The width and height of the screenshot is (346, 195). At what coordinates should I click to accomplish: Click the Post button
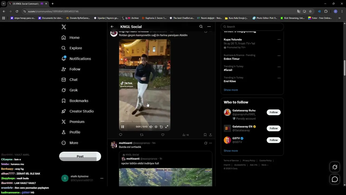tap(80, 156)
